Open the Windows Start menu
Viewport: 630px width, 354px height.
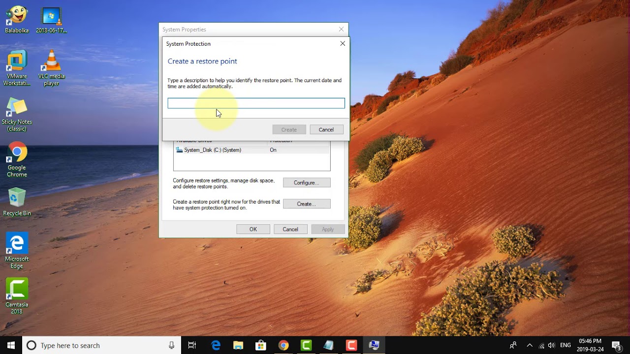click(x=11, y=345)
